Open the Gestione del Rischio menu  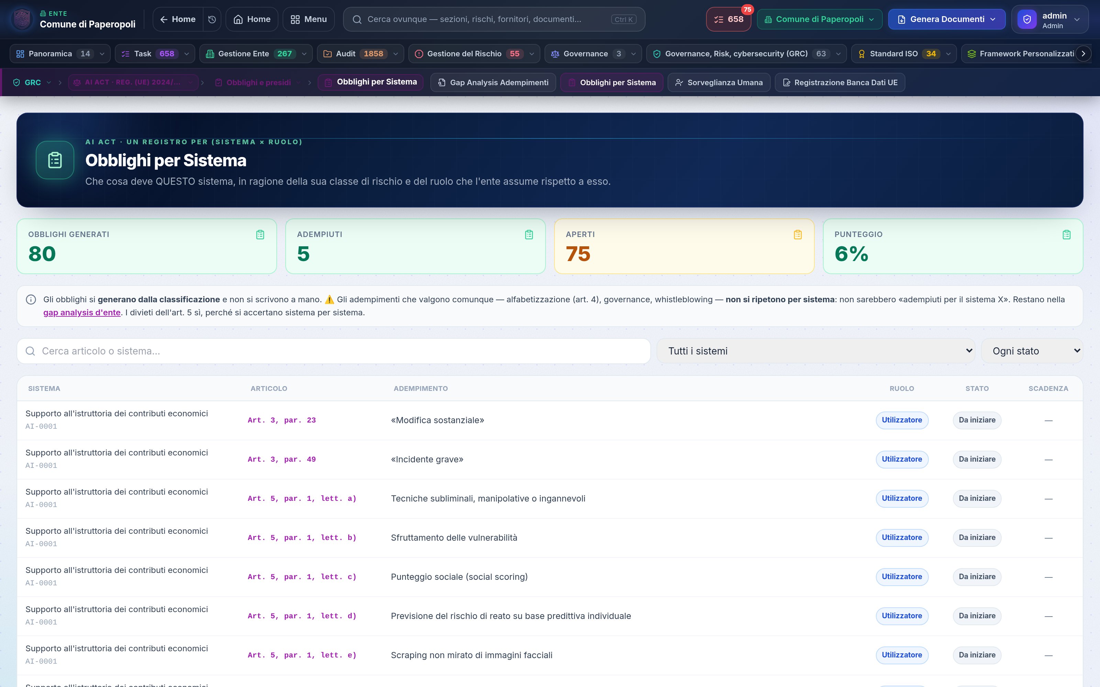click(474, 54)
